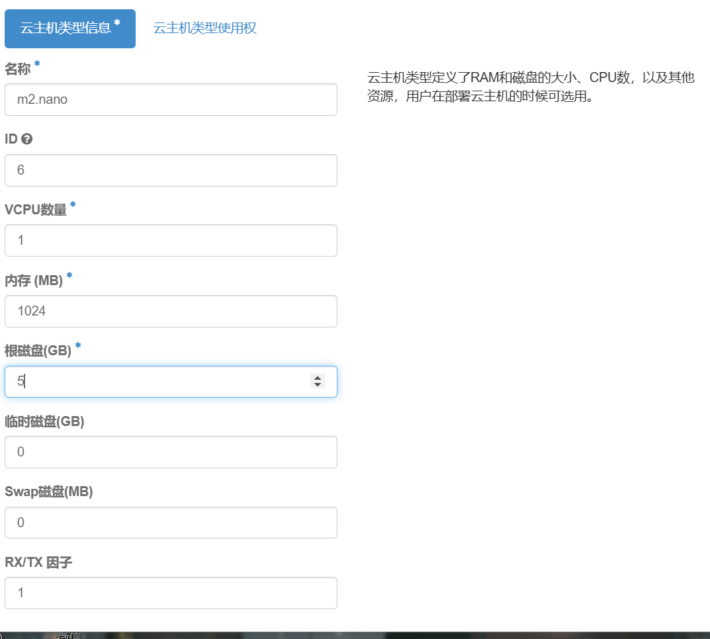The image size is (710, 639).
Task: Click the 内存 (MB) label
Action: (34, 280)
